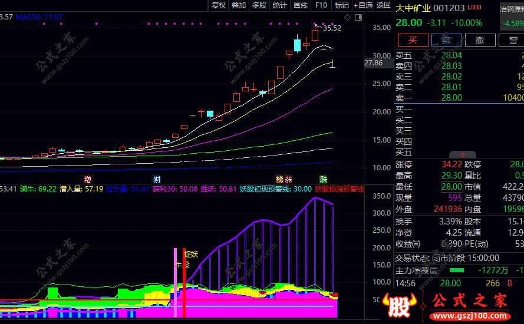Open the 复权 adjustment menu
The width and height of the screenshot is (524, 324).
[219, 5]
